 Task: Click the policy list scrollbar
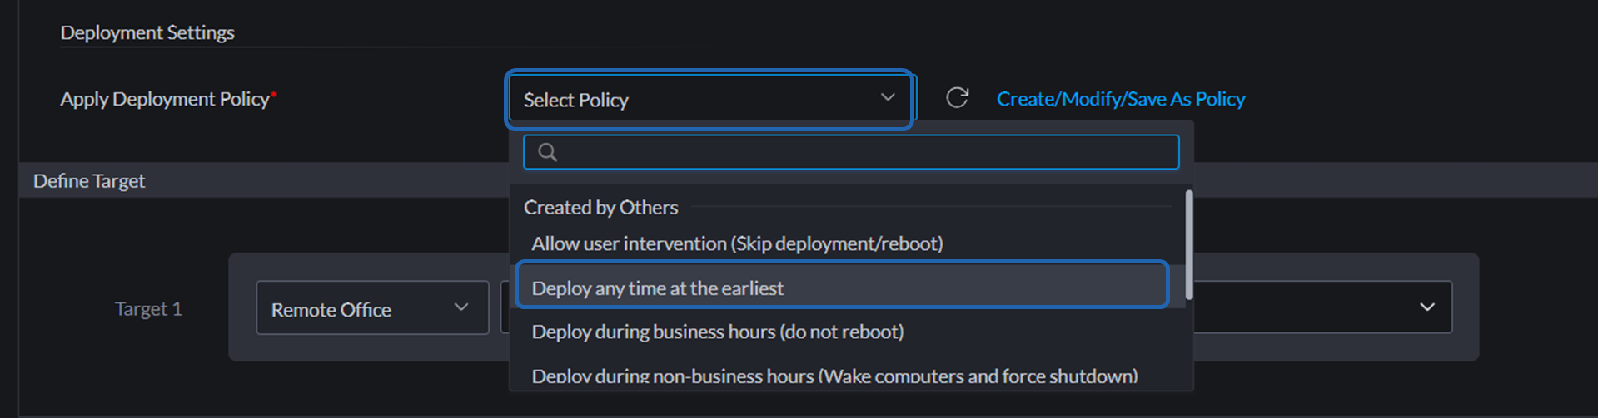(1189, 245)
